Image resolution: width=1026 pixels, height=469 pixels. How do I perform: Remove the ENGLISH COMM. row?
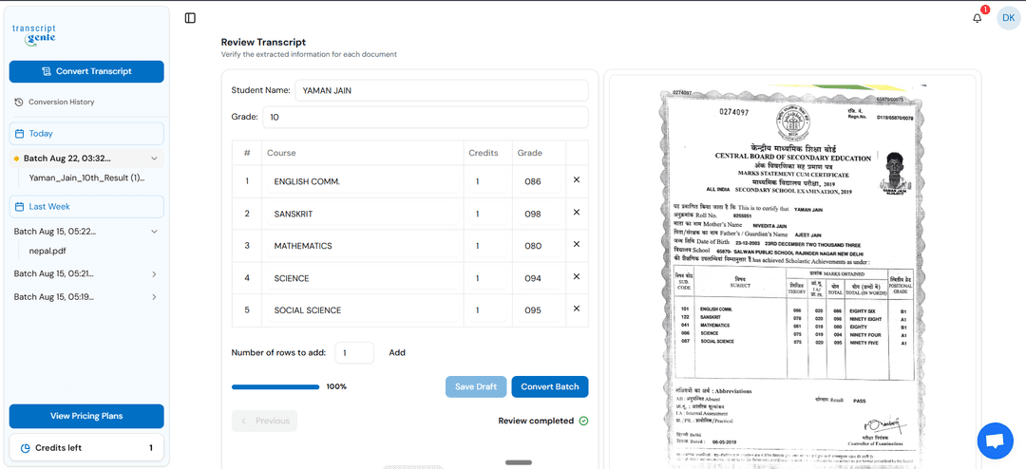[577, 179]
